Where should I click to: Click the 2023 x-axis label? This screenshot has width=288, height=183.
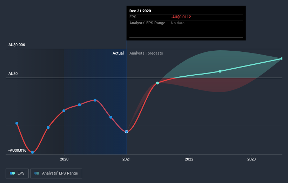[x=252, y=159]
